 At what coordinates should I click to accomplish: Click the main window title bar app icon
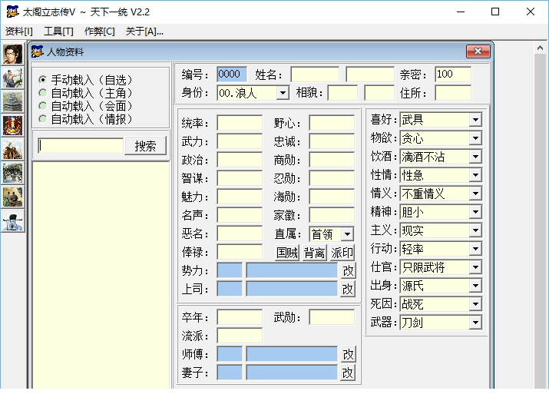pyautogui.click(x=12, y=12)
